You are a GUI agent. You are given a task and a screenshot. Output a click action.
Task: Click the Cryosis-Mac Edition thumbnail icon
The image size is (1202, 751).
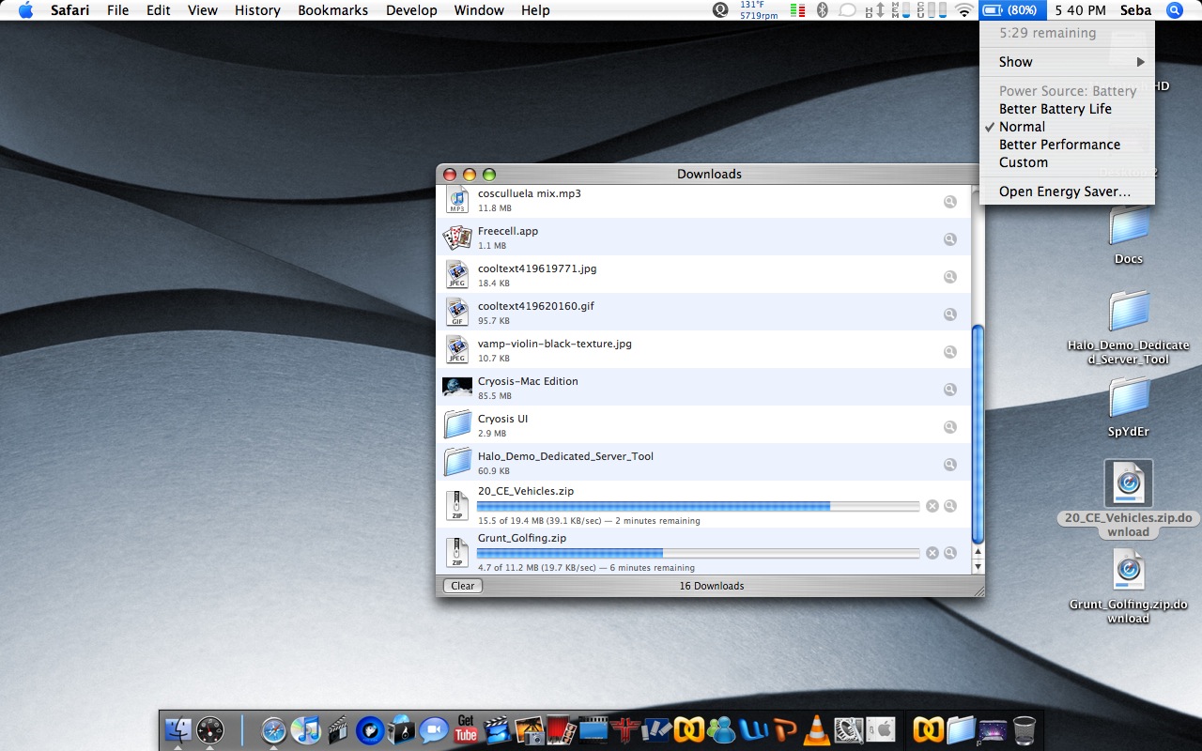457,387
